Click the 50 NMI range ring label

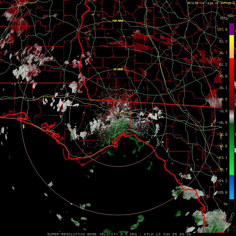click(x=118, y=69)
